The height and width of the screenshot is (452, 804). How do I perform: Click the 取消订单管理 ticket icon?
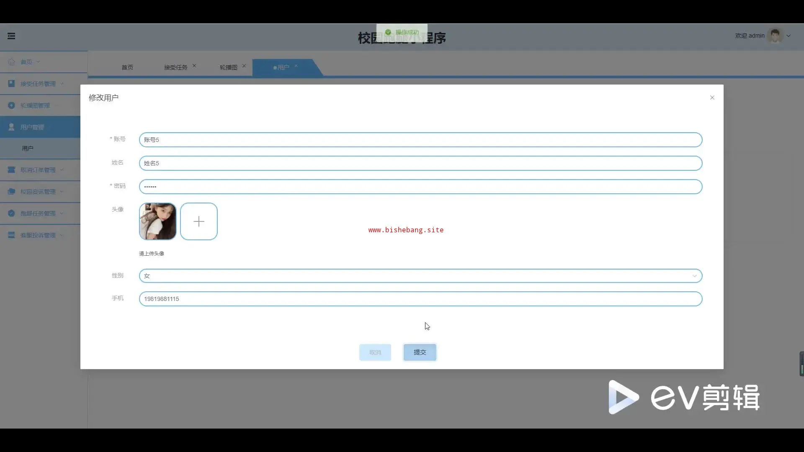(x=12, y=170)
